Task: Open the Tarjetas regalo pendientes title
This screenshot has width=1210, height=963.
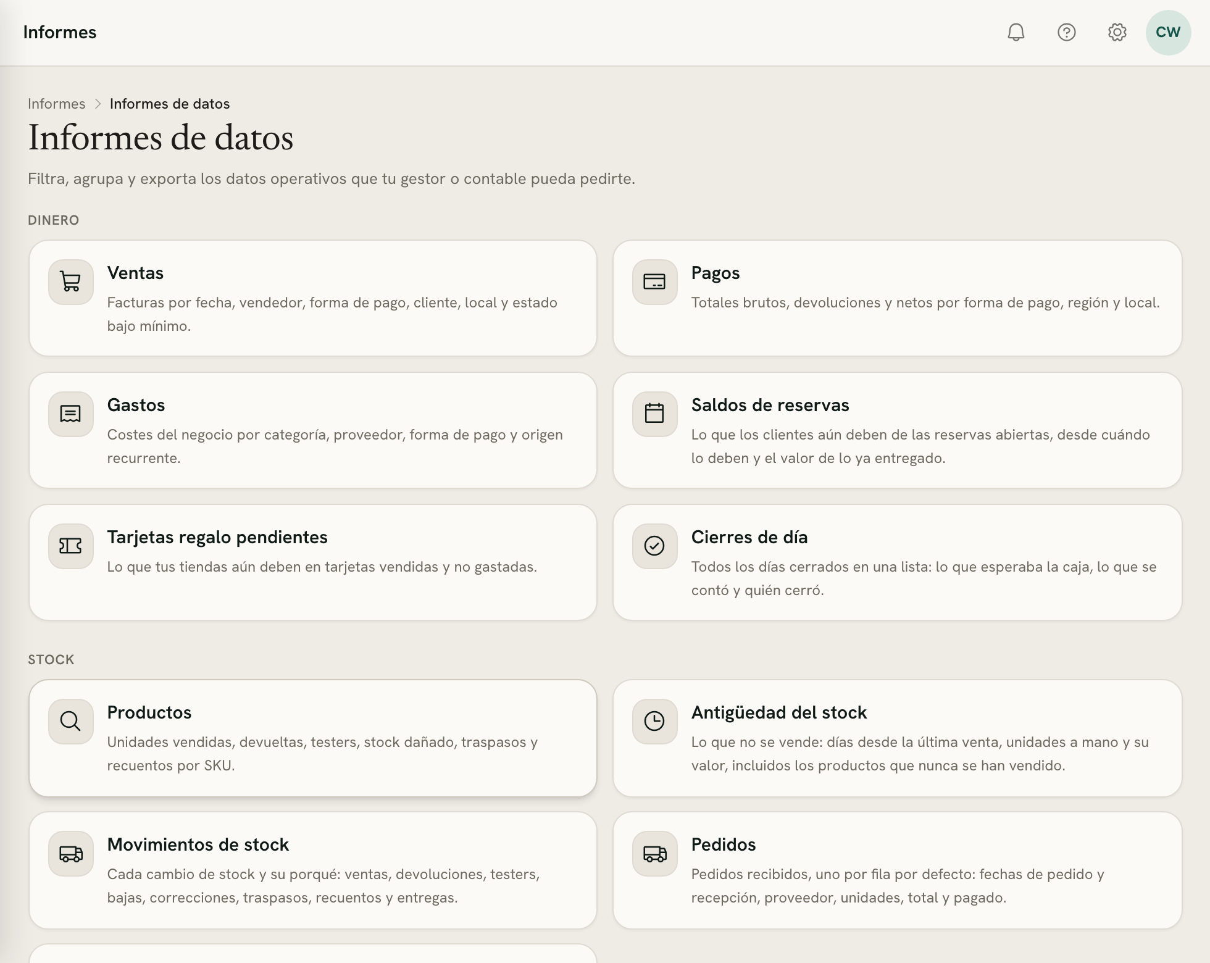Action: click(x=217, y=537)
